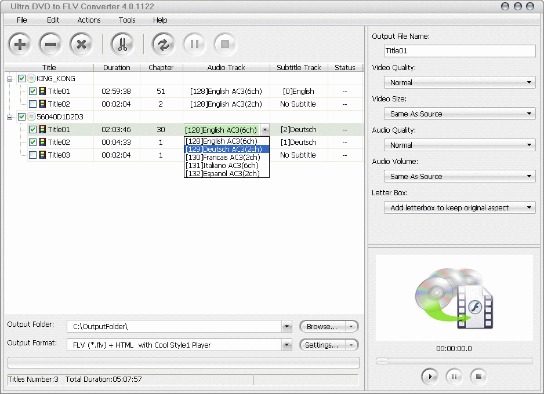
Task: Click the DVD to Flash preview image
Action: click(x=454, y=298)
